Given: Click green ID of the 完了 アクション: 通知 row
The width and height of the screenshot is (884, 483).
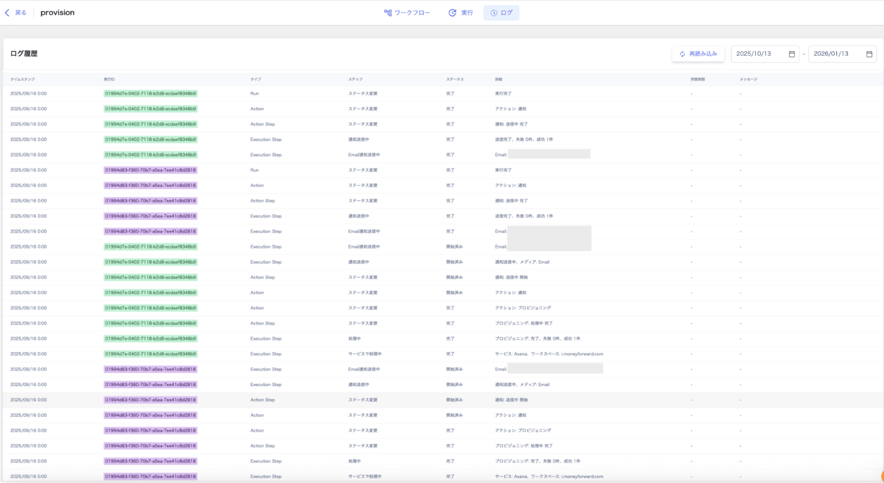Looking at the screenshot, I should point(150,109).
